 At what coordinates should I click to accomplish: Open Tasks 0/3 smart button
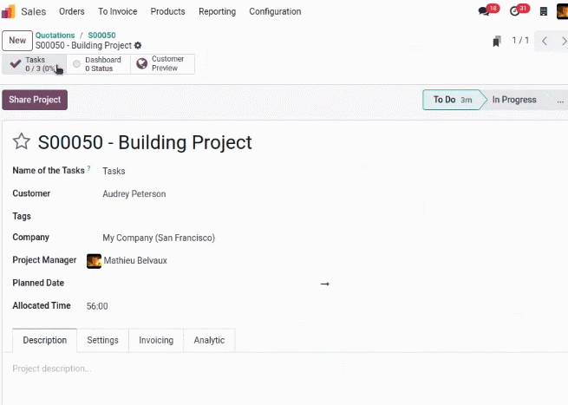click(x=35, y=64)
